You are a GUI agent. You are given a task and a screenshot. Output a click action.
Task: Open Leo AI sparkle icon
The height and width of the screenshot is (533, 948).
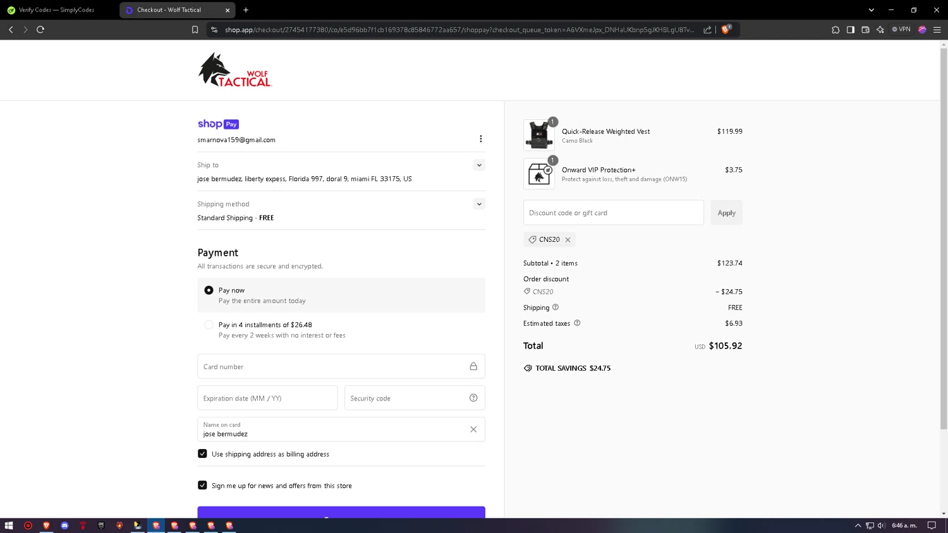880,30
